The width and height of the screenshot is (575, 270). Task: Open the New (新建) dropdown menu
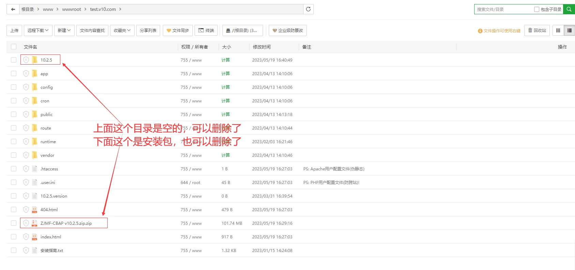64,31
